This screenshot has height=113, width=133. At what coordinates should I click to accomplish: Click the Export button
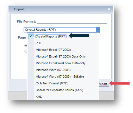point(104,84)
